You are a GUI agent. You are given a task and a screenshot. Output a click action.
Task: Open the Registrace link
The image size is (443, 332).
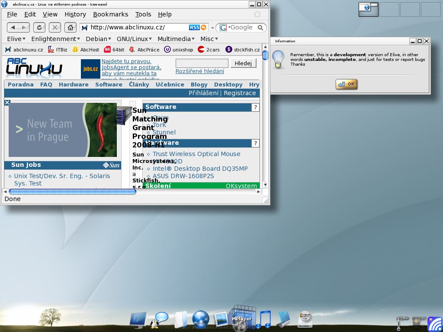pos(240,93)
